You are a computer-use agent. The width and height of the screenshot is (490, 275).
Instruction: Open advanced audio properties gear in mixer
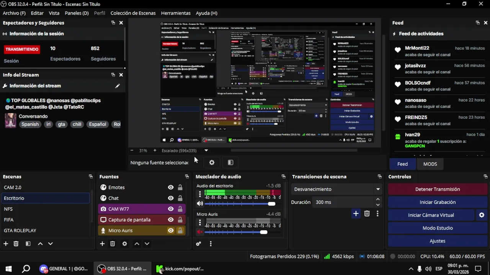[198, 244]
